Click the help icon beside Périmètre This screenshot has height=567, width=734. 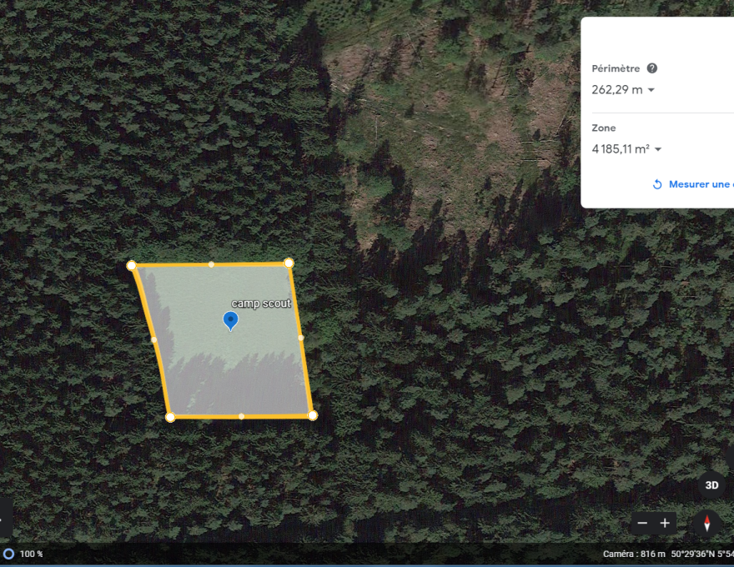[x=652, y=68]
